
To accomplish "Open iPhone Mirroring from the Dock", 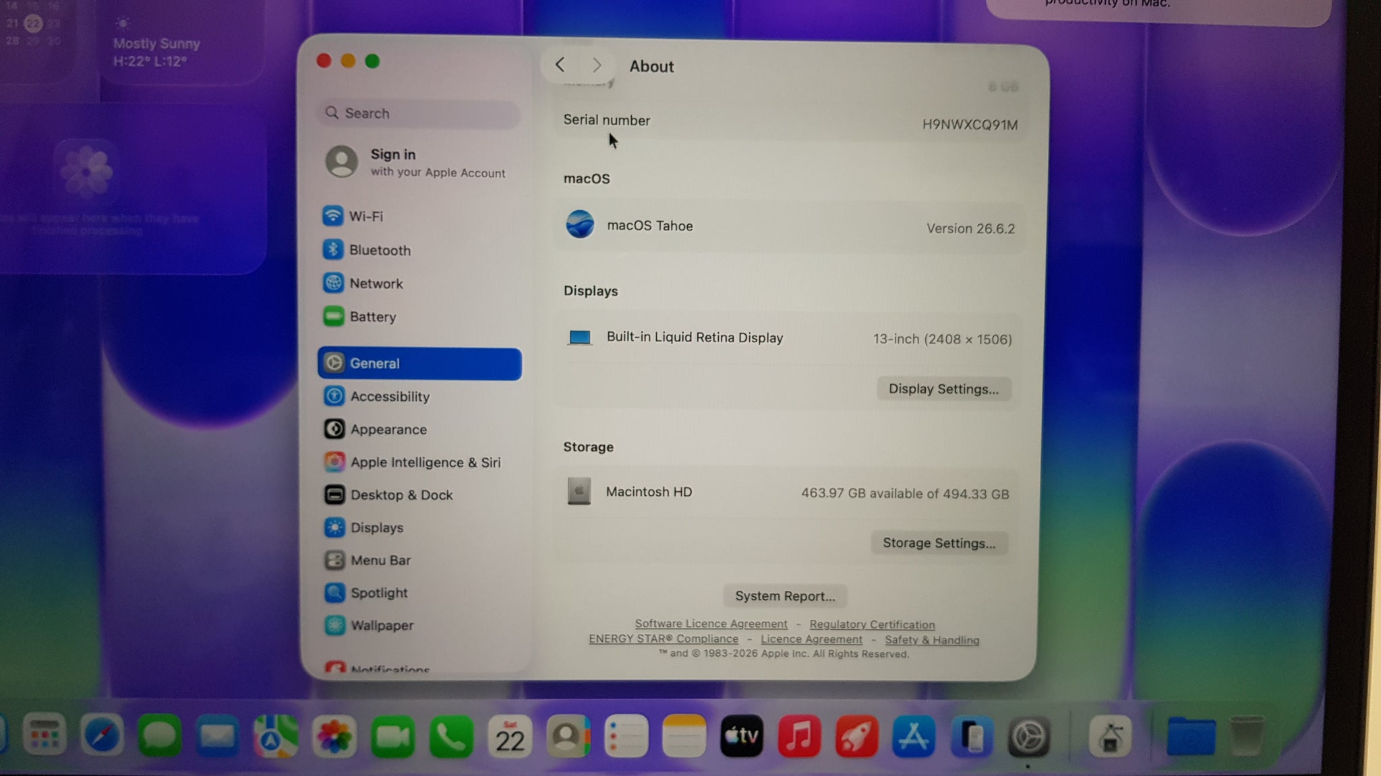I will tap(971, 736).
